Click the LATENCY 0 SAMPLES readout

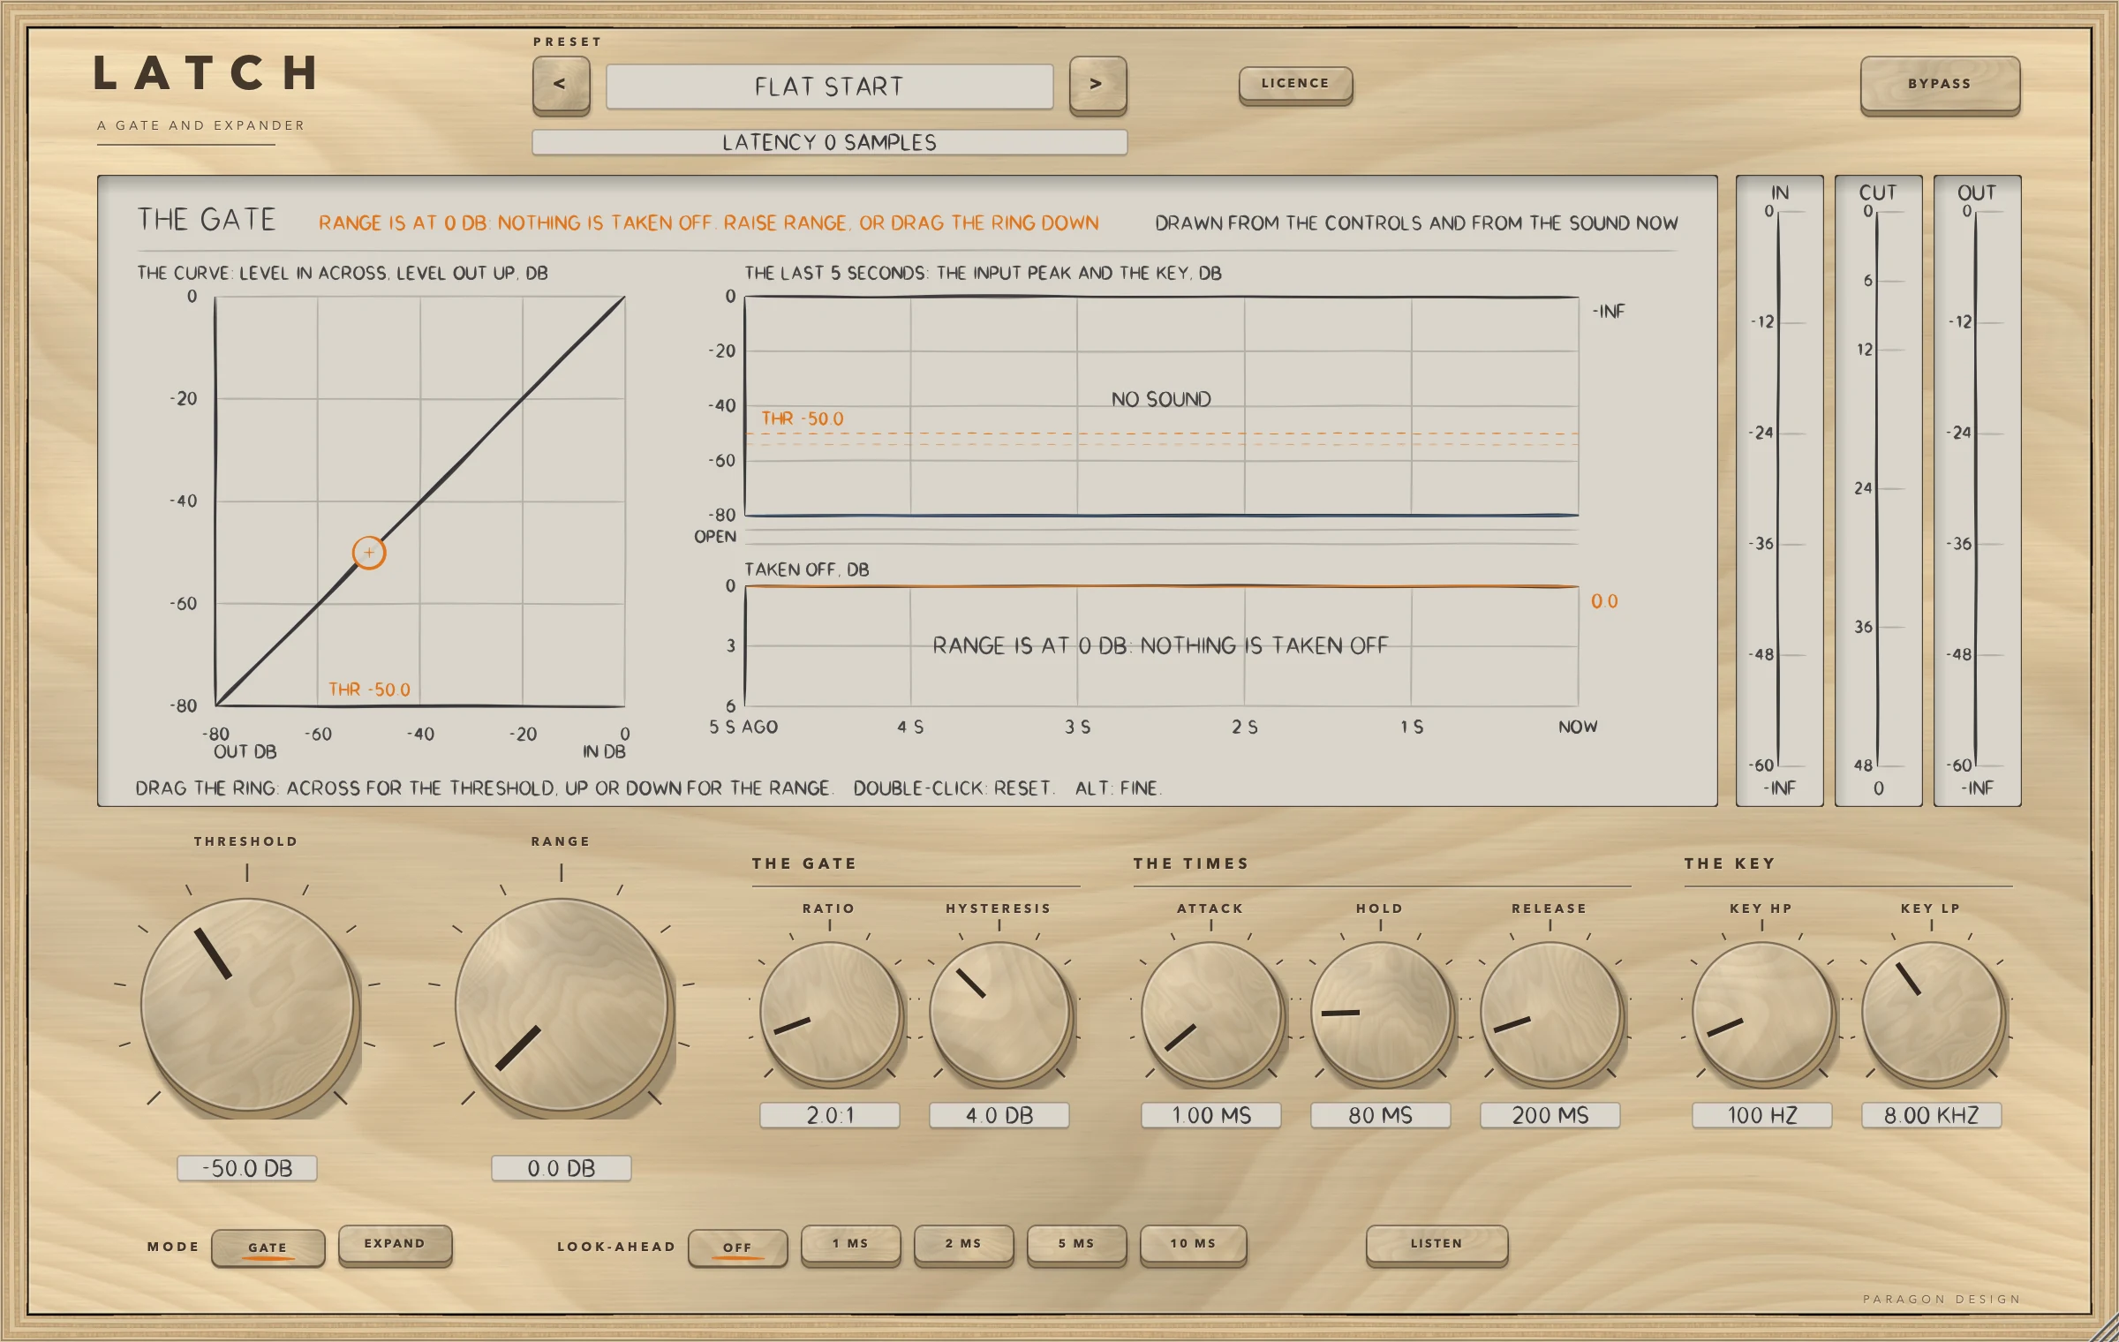pyautogui.click(x=829, y=142)
